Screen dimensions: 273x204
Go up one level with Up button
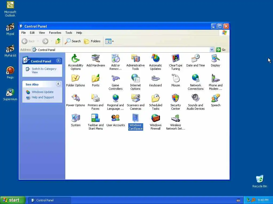click(58, 41)
